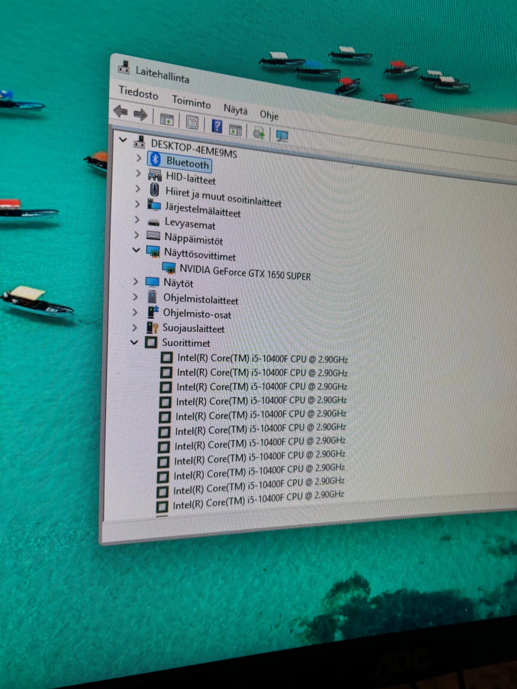The image size is (517, 689).
Task: Select the DESKTOP-4EME9MS computer name
Action: click(194, 149)
